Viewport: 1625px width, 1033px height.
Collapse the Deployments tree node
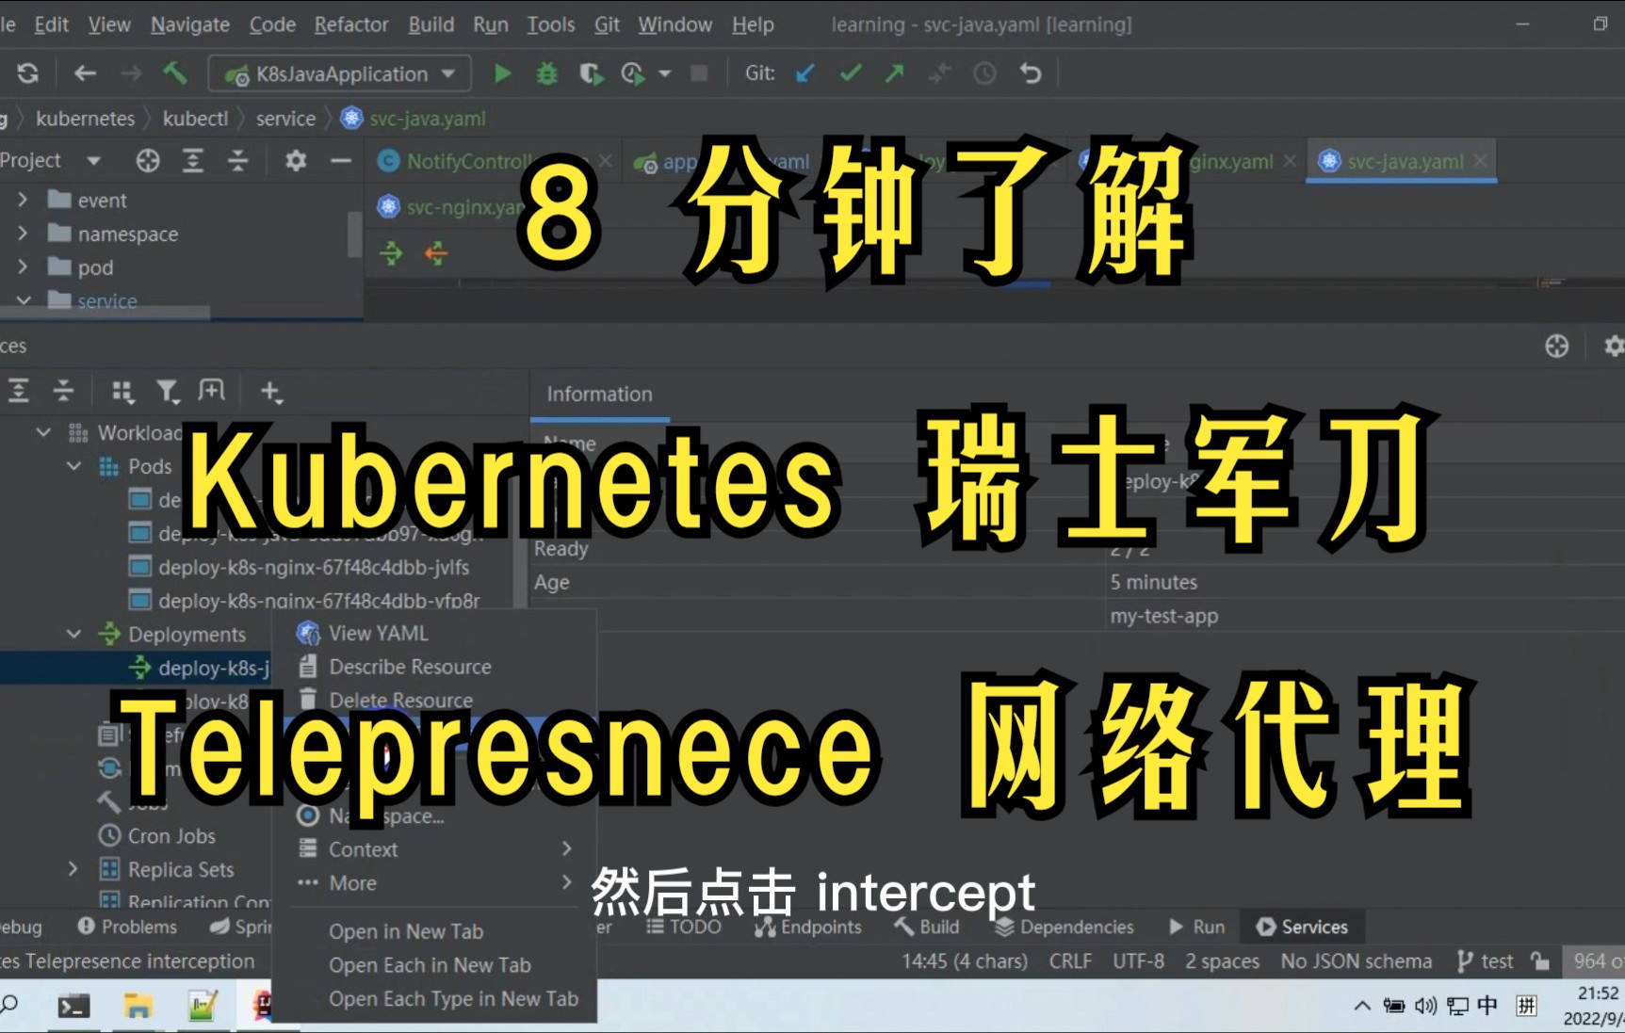point(73,634)
